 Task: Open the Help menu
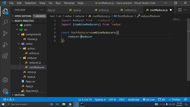[x=80, y=3]
